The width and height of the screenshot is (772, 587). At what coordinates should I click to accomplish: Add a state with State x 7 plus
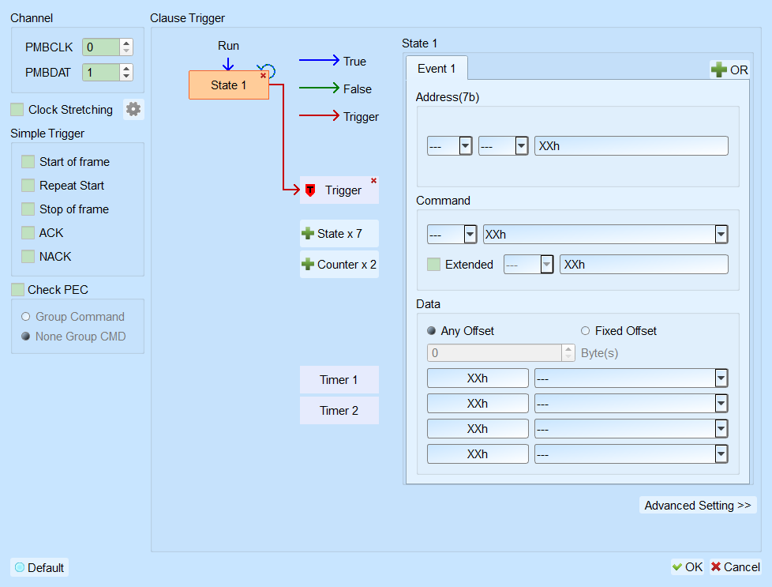coord(308,234)
